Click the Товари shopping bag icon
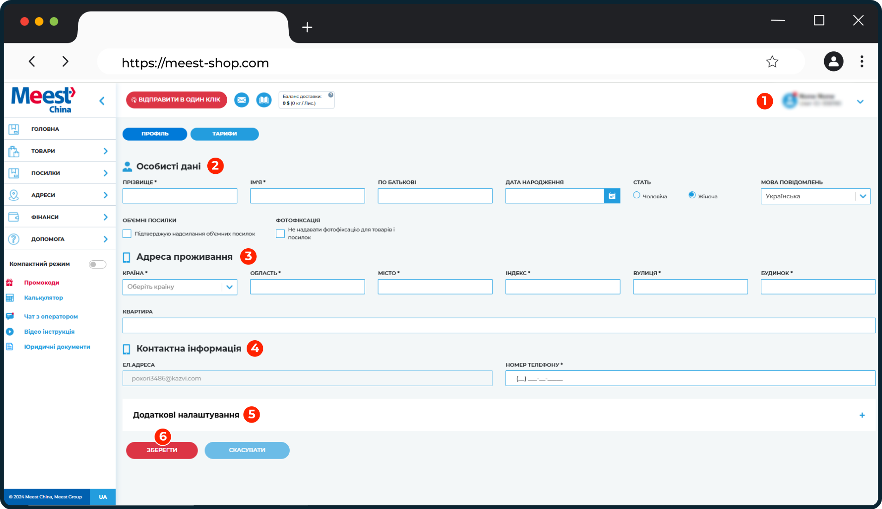Viewport: 882px width, 509px height. [x=14, y=151]
